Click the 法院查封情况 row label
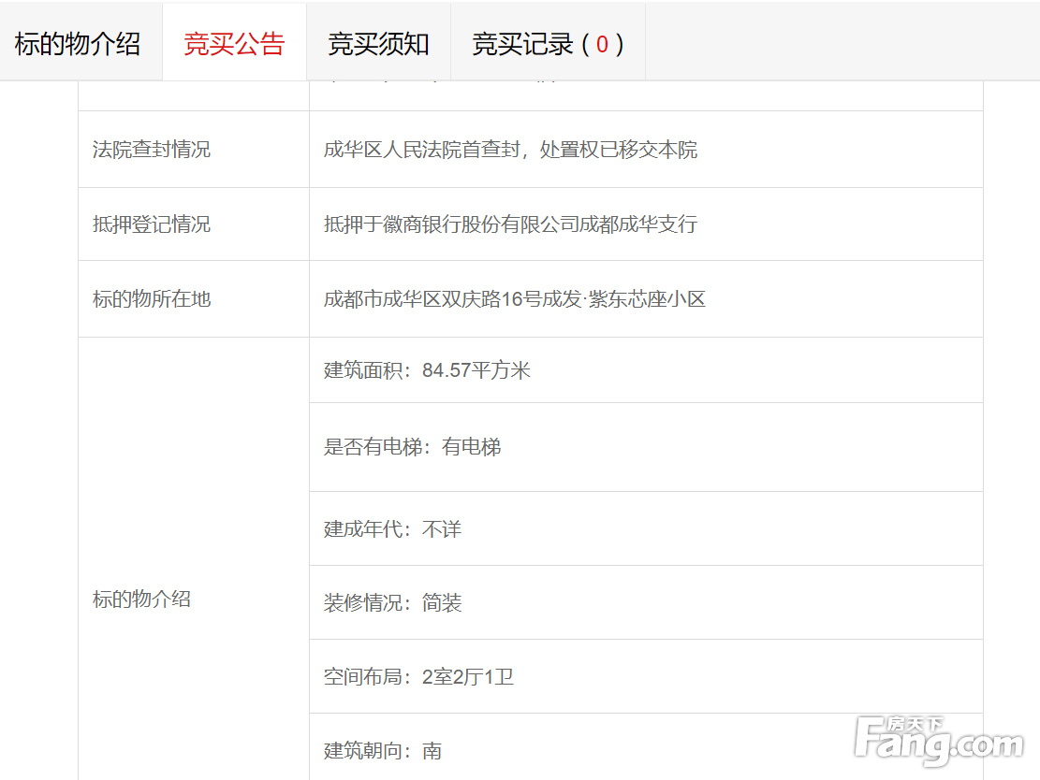1040x780 pixels. pos(152,150)
